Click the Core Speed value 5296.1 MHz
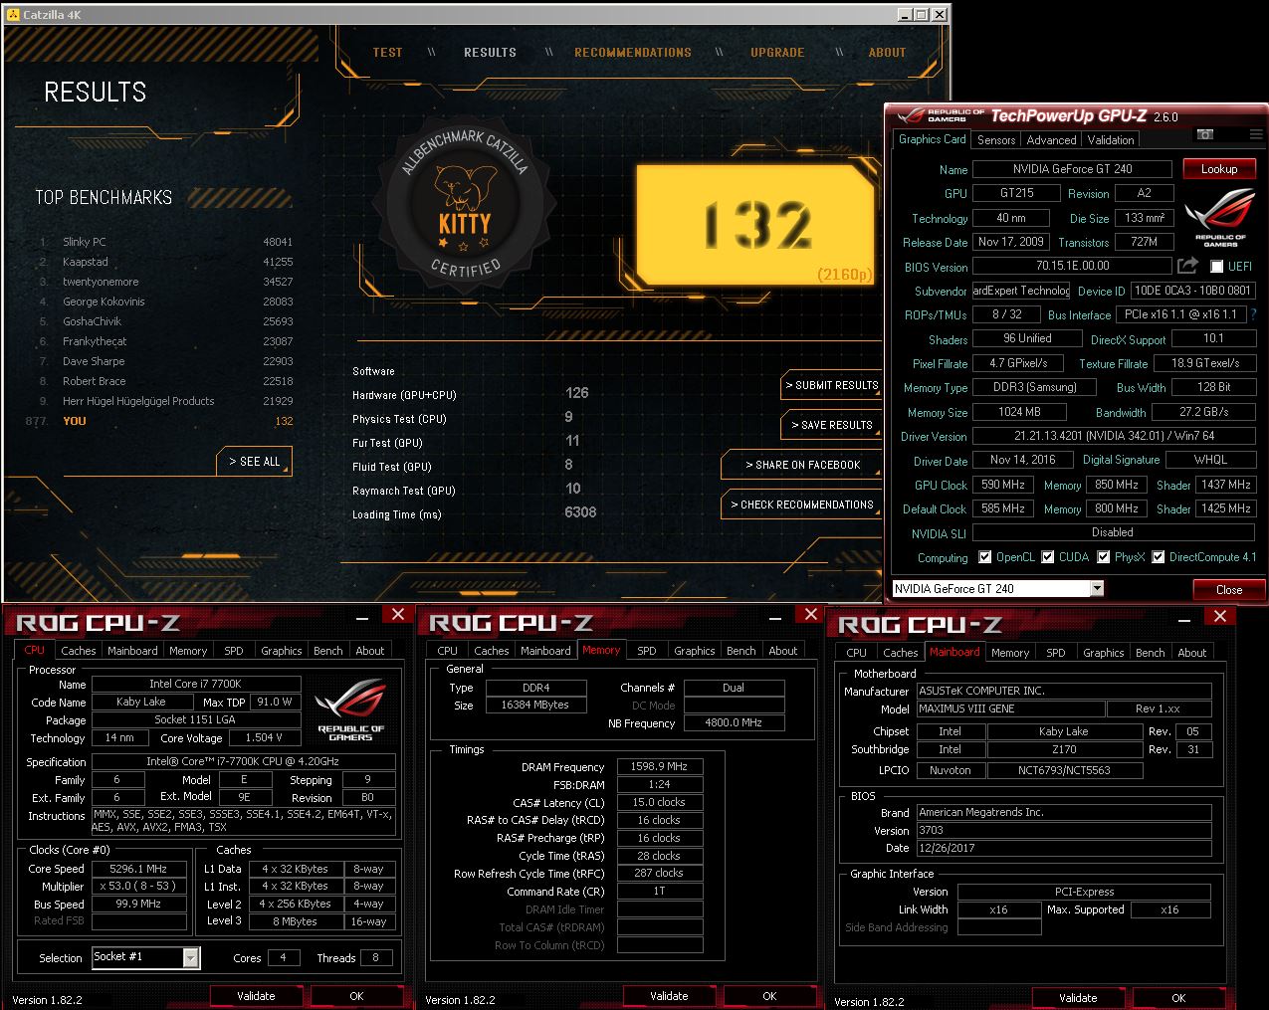The width and height of the screenshot is (1269, 1010). tap(138, 869)
